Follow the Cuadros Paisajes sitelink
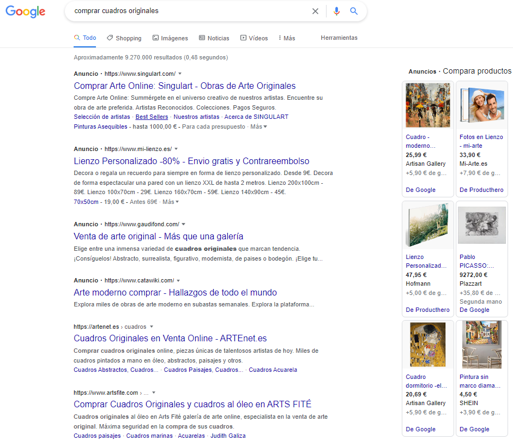This screenshot has height=440, width=513. (203, 370)
